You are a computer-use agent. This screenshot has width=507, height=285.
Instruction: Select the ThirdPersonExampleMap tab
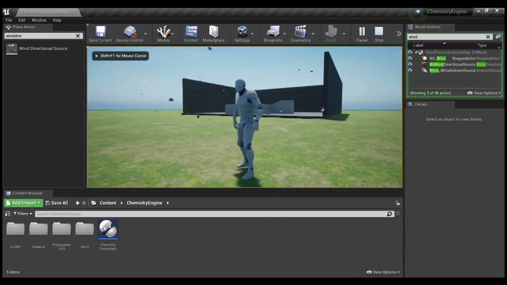(45, 12)
